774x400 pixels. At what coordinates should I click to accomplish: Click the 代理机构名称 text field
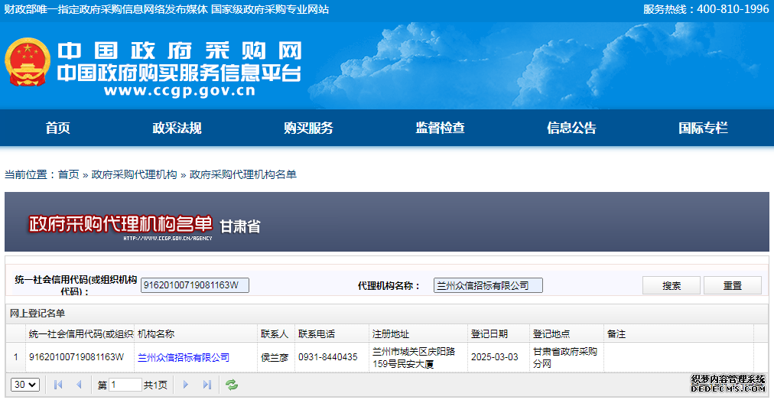487,285
